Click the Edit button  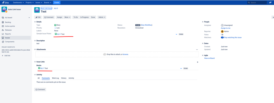[38, 17]
